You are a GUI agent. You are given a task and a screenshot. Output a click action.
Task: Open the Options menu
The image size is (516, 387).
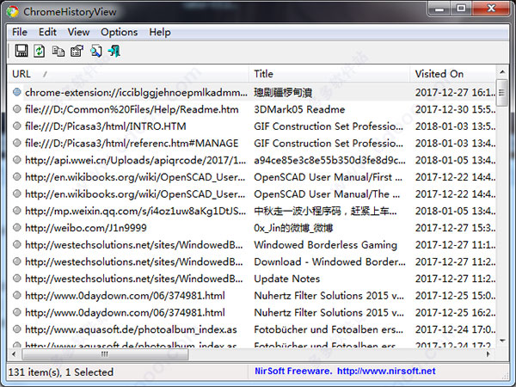tap(120, 33)
